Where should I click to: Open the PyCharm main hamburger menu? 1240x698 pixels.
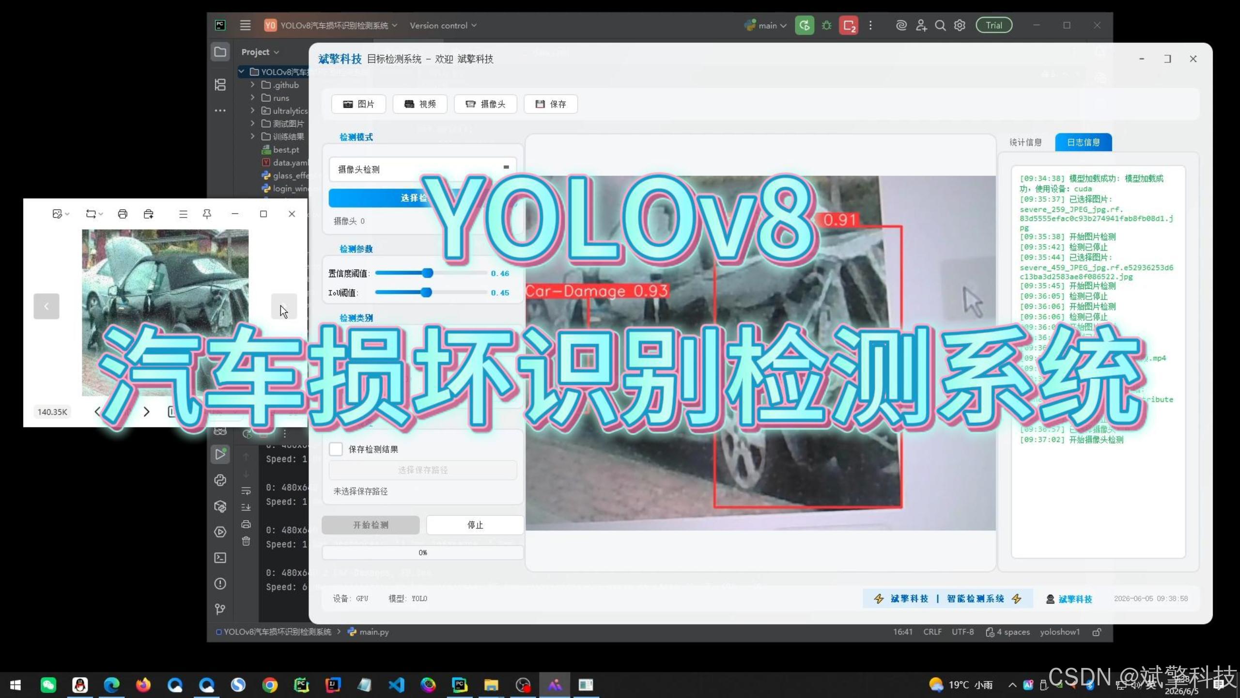click(246, 25)
